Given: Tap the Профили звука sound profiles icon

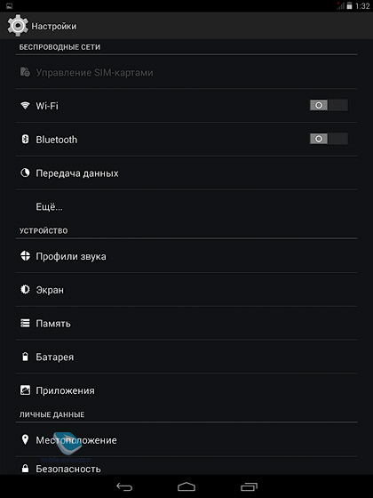Looking at the screenshot, I should click(x=25, y=256).
